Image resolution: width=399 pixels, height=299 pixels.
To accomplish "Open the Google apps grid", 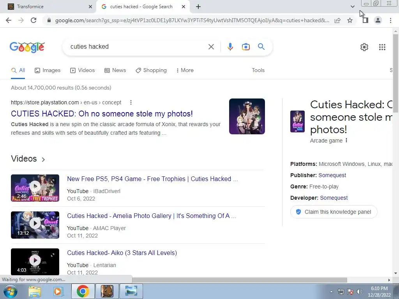I will tap(382, 47).
